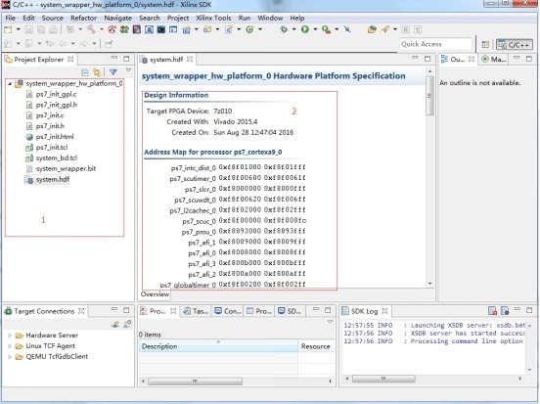
Task: Select ps7_init.html in the tree
Action: pos(55,136)
